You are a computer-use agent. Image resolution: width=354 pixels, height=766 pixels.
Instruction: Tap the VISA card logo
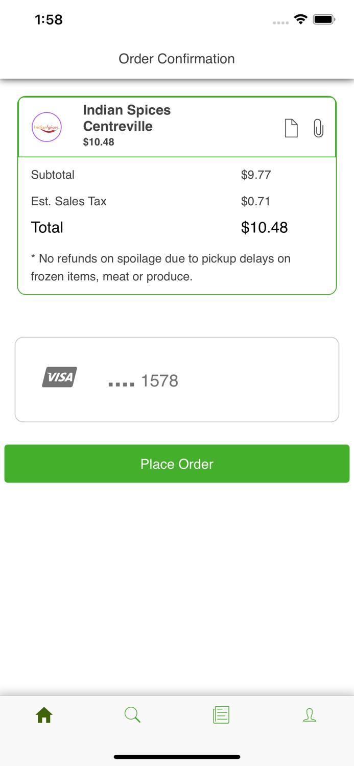pyautogui.click(x=60, y=377)
